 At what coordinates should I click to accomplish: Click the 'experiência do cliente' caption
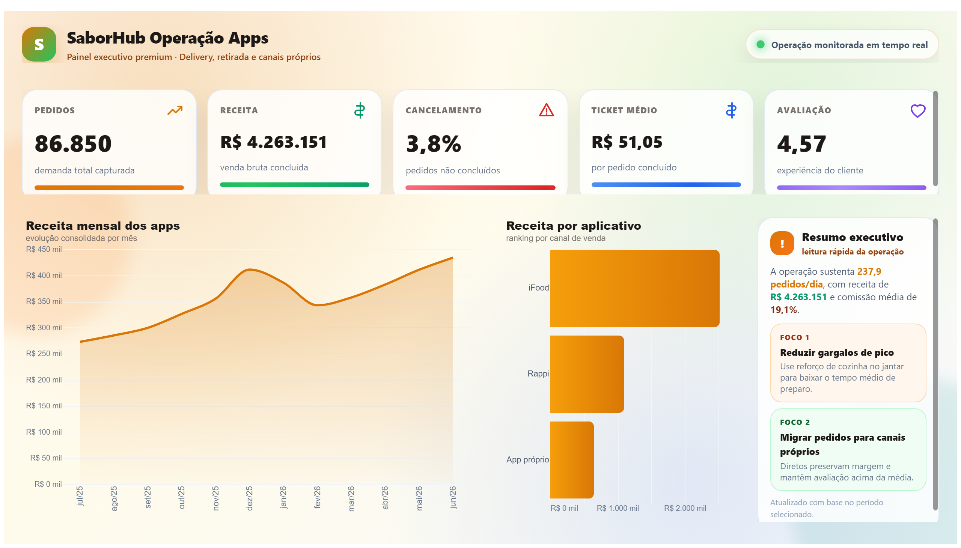(x=820, y=170)
